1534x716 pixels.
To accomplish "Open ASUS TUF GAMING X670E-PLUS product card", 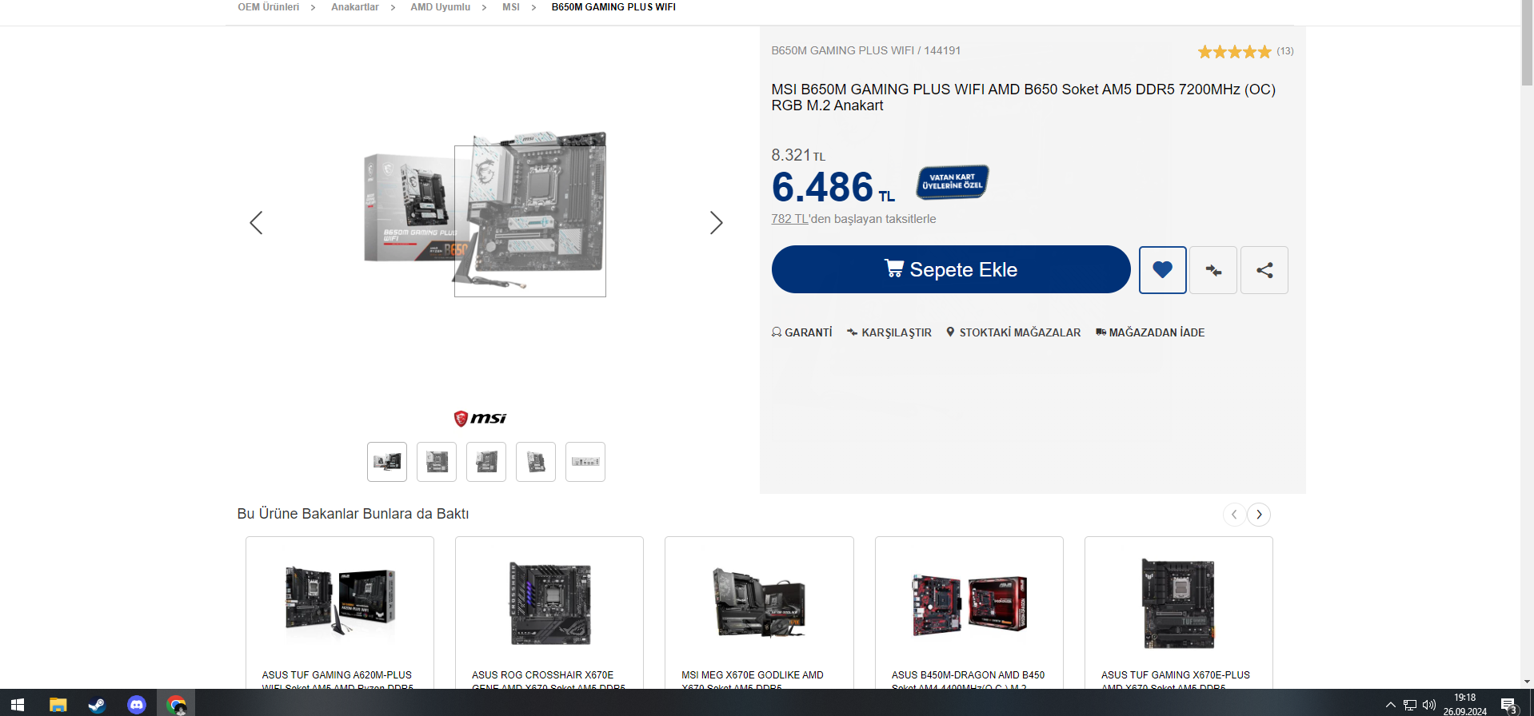I will tap(1179, 613).
